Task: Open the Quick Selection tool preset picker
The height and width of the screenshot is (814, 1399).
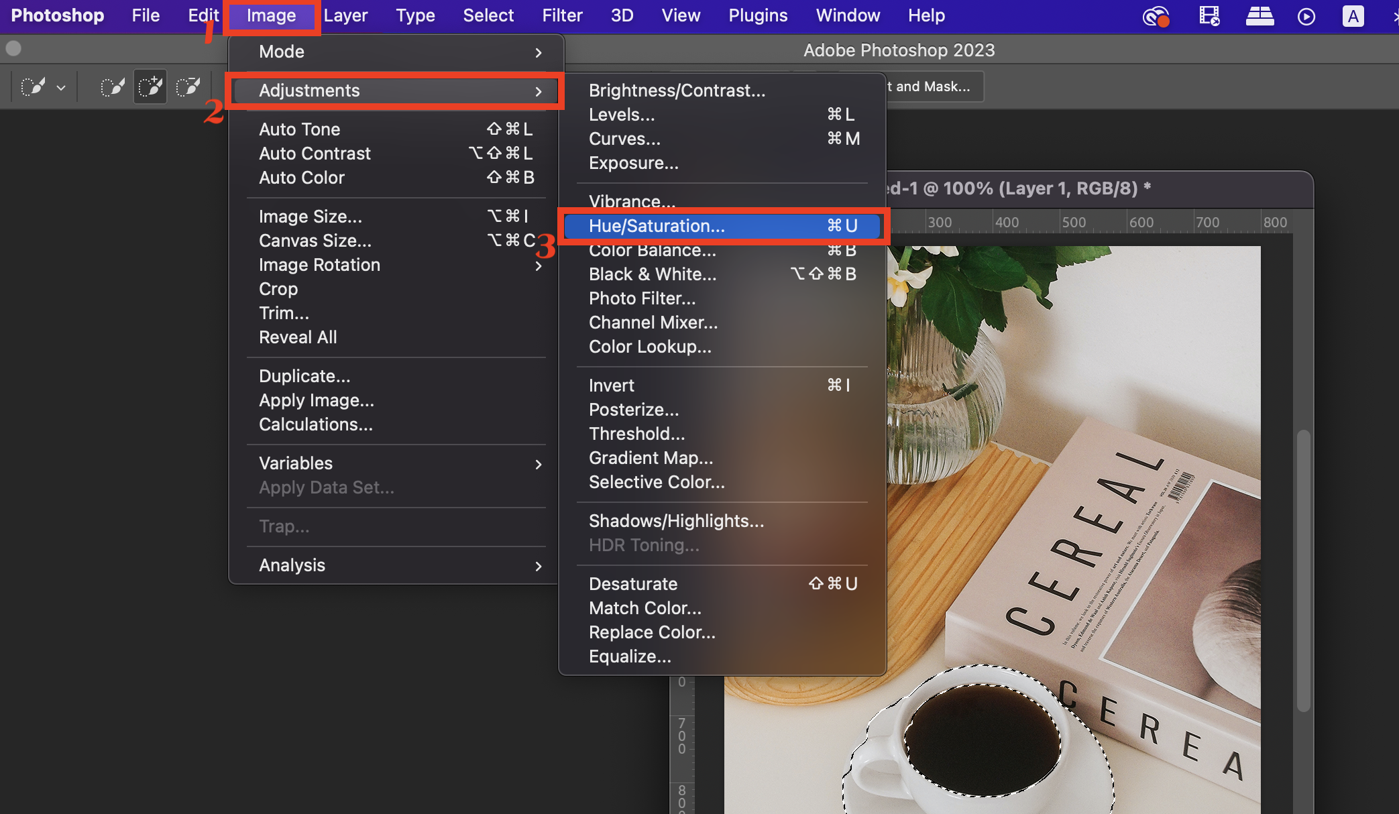Action: coord(34,87)
